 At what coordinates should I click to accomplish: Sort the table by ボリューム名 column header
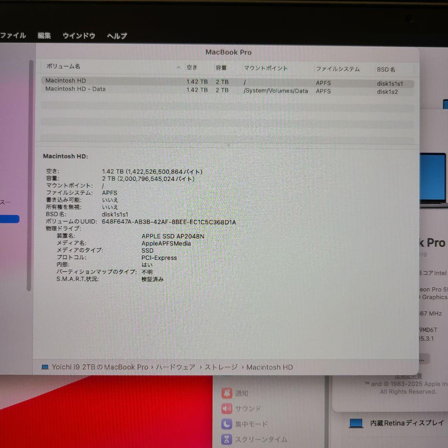click(x=63, y=66)
